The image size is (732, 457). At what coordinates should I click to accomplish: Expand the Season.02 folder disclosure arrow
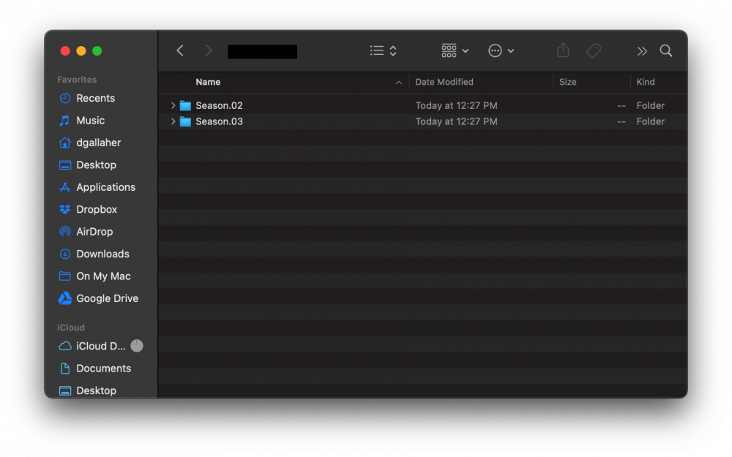(x=173, y=105)
